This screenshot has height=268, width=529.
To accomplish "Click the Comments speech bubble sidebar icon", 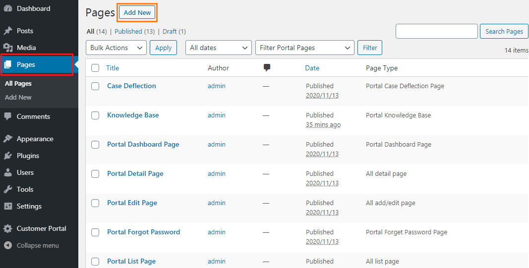I will coord(8,116).
